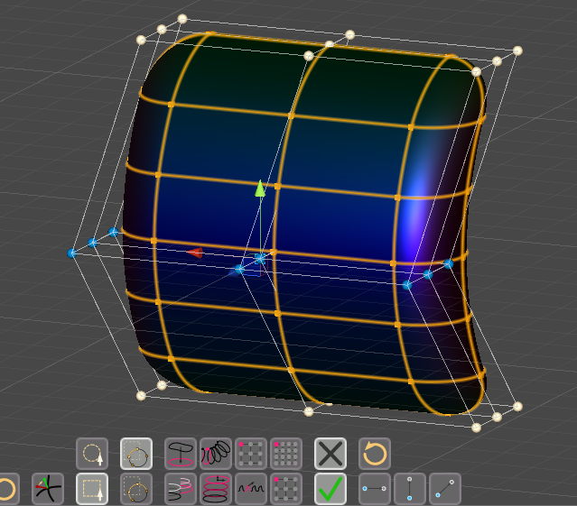This screenshot has width=577, height=506.
Task: Click the oval-over-pink-ring lathe icon
Action: [x=181, y=454]
